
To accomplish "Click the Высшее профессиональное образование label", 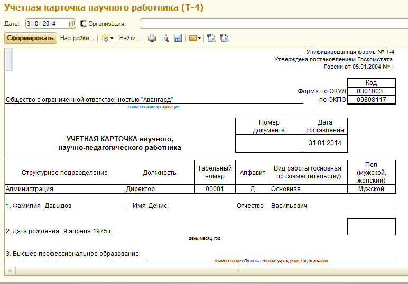I will point(72,254).
